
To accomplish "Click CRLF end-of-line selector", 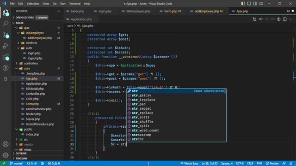I will click(x=250, y=163).
